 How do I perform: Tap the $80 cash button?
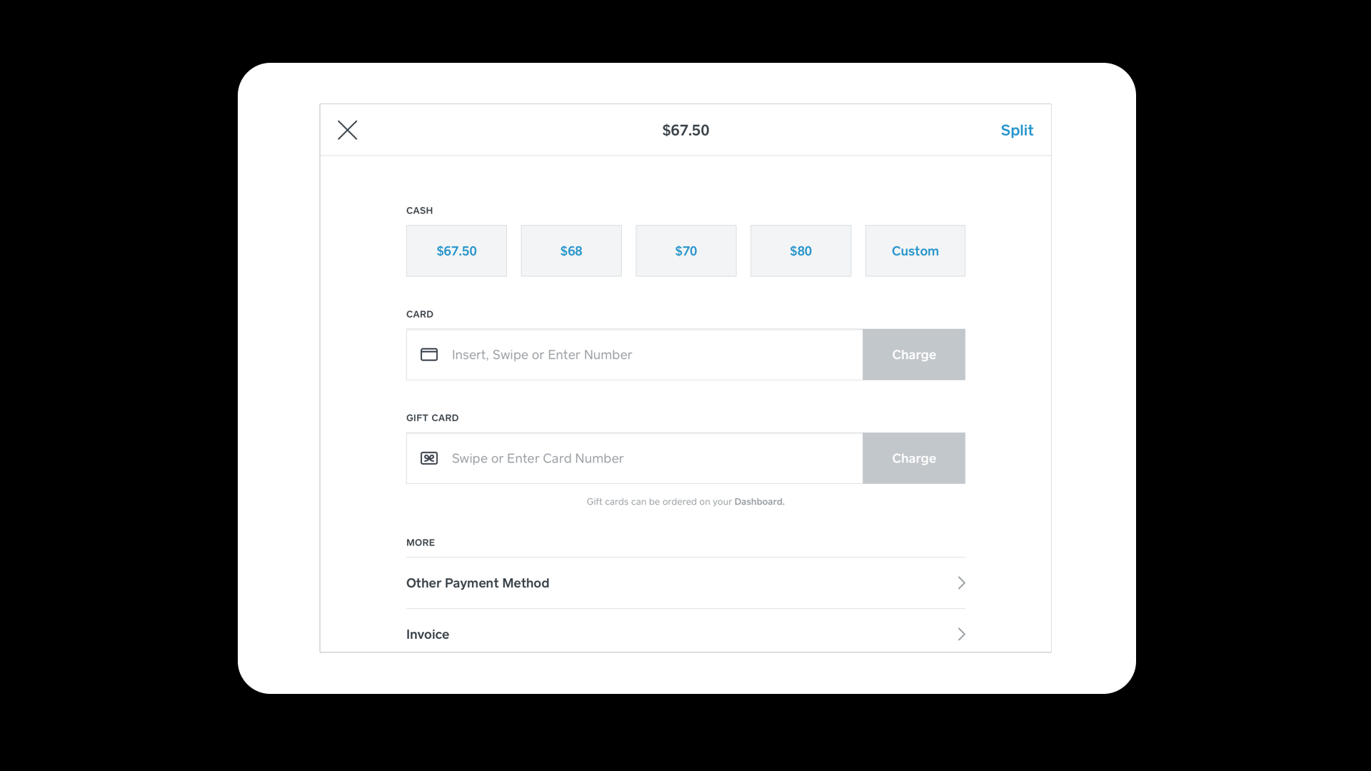[800, 251]
